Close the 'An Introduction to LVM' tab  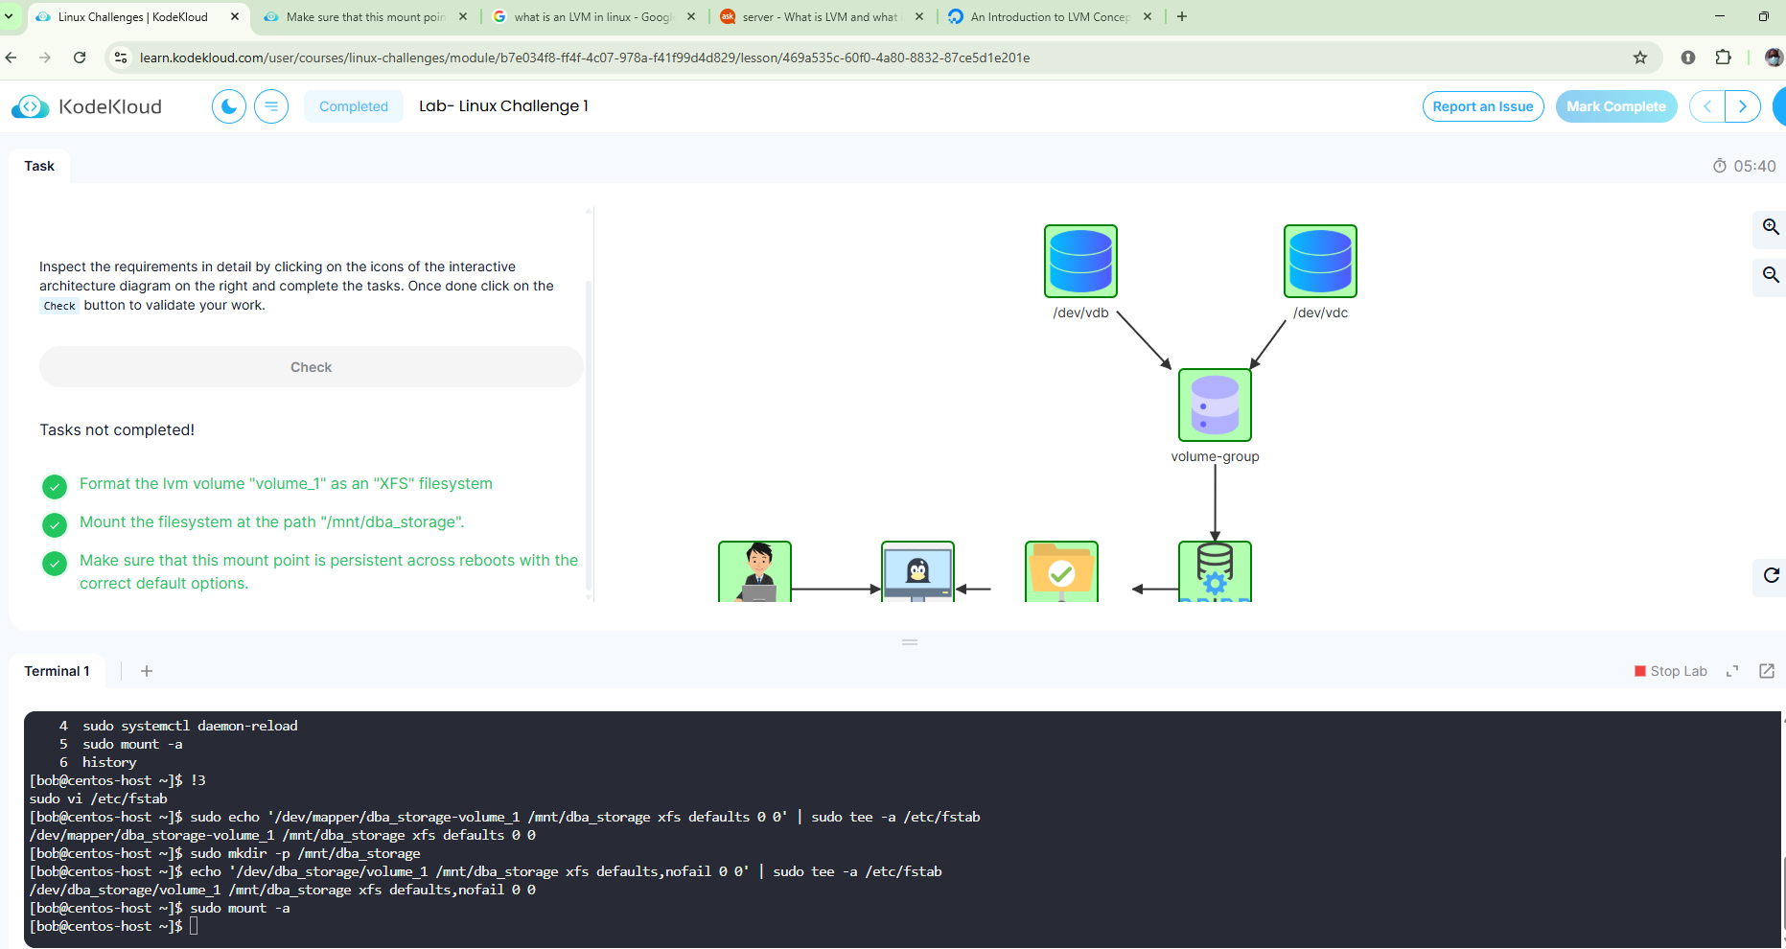1148,16
